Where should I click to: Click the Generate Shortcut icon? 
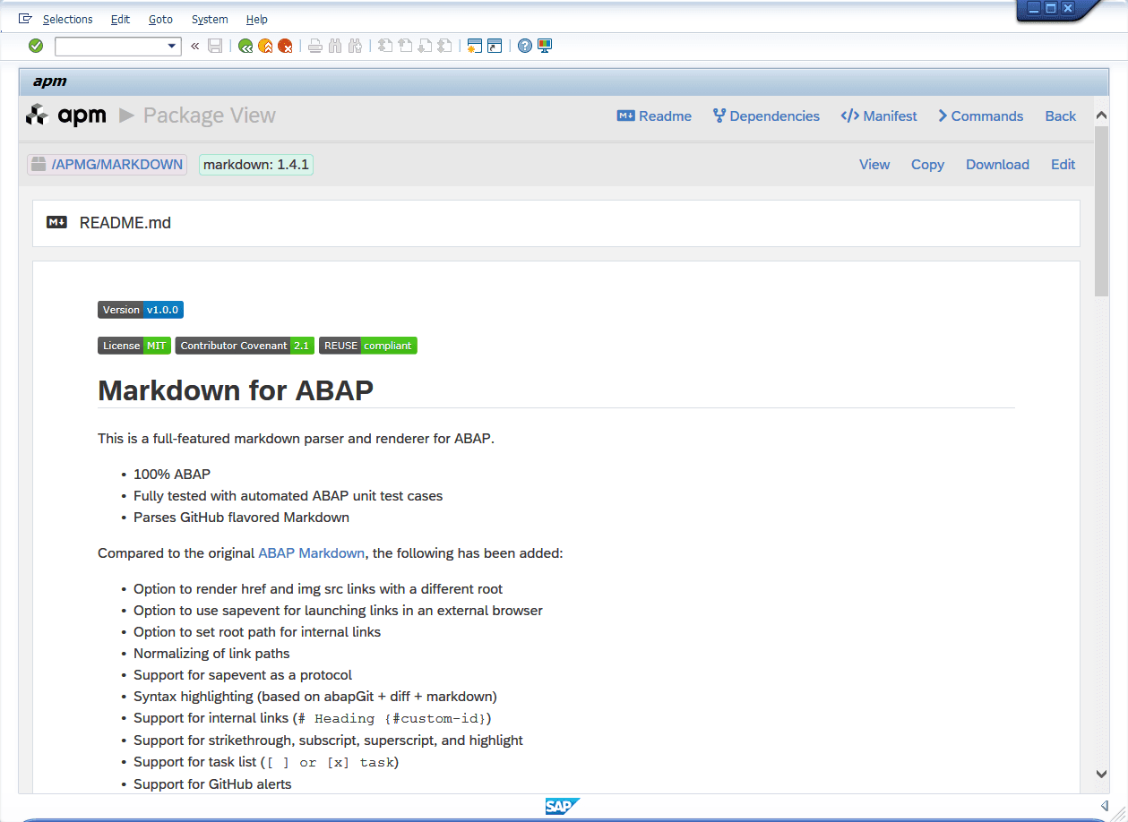(x=495, y=46)
